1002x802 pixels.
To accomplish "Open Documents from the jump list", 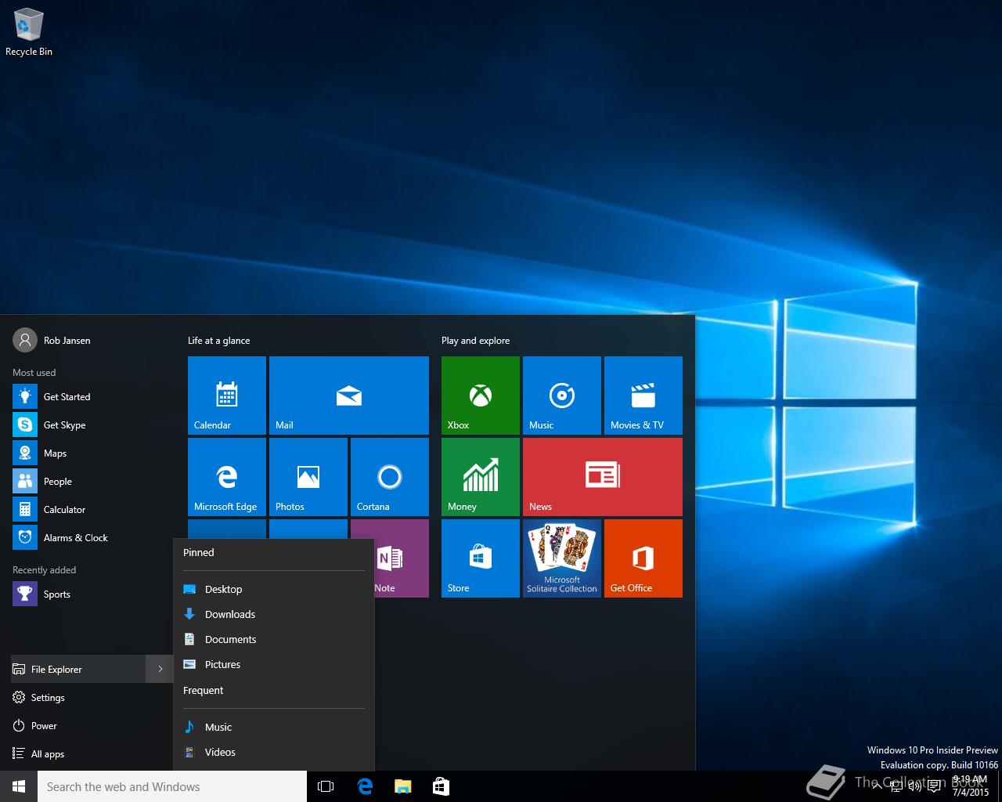I will pyautogui.click(x=273, y=639).
